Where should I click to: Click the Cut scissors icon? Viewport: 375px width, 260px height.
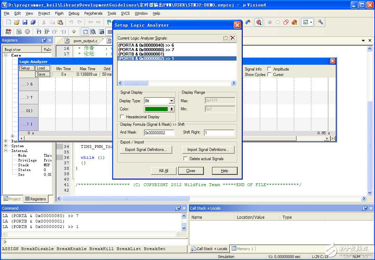44,22
